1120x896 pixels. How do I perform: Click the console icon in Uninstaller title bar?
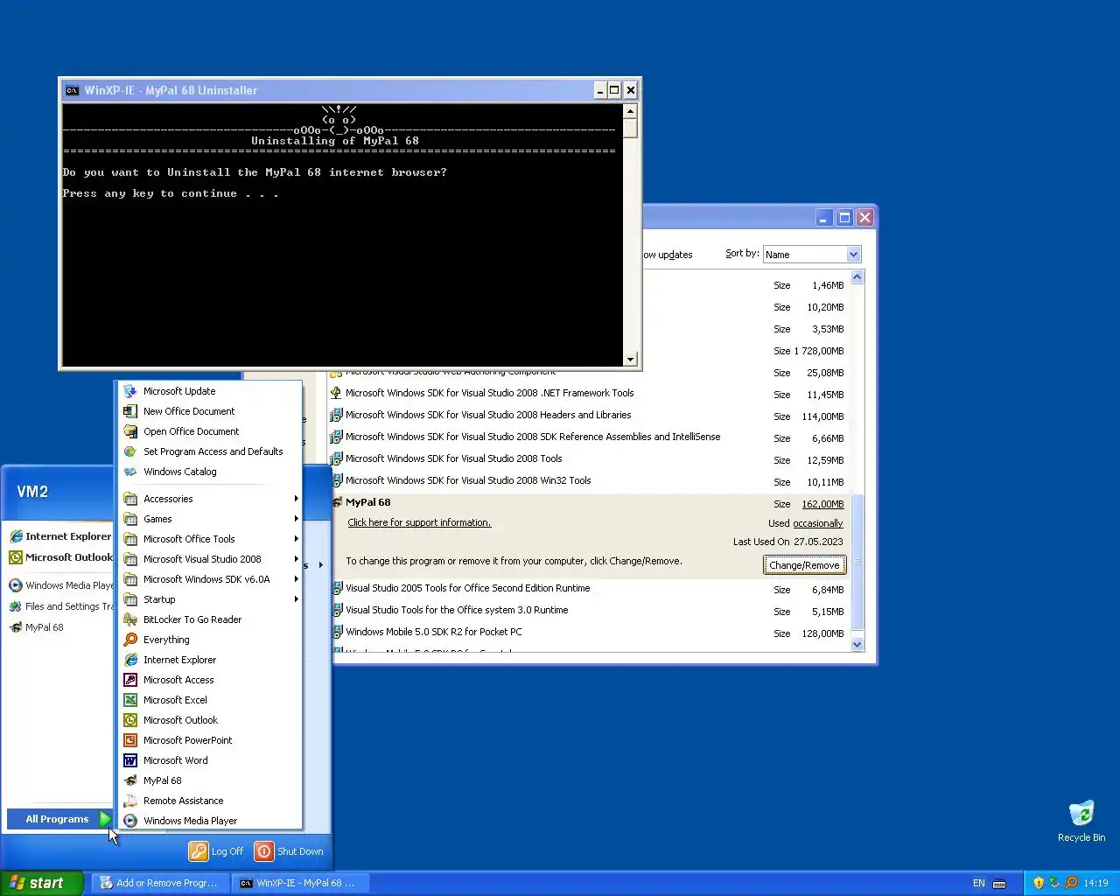tap(73, 90)
